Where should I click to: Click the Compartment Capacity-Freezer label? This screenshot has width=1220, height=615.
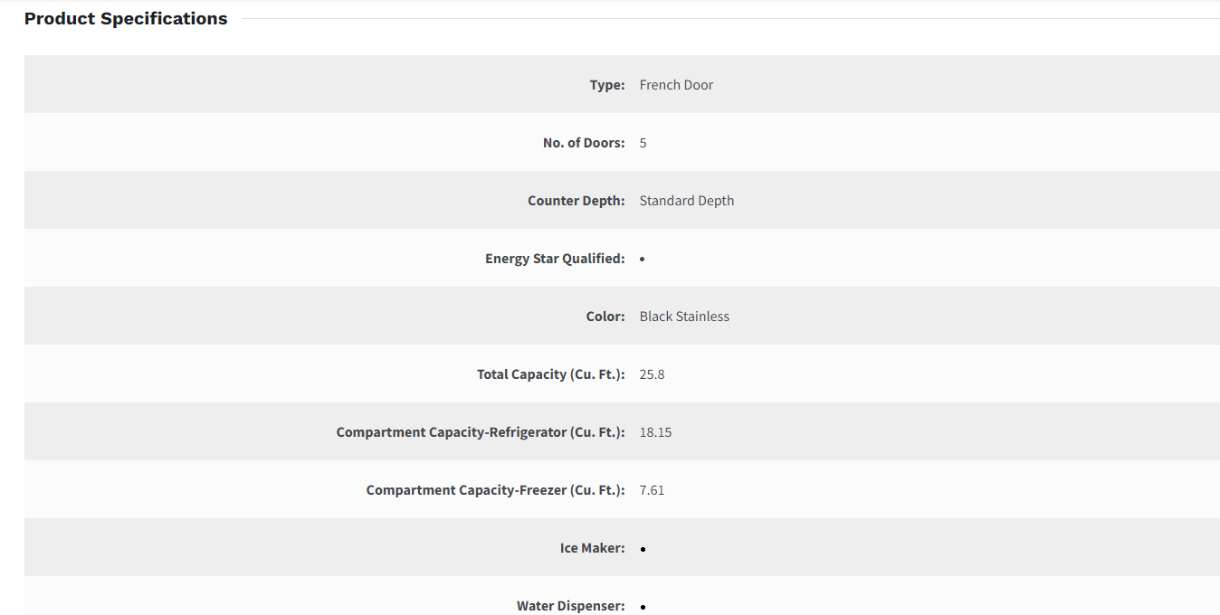pyautogui.click(x=495, y=490)
